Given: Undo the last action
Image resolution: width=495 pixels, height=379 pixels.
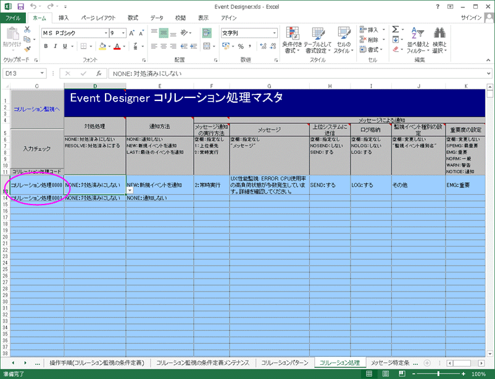Looking at the screenshot, I should pyautogui.click(x=33, y=6).
